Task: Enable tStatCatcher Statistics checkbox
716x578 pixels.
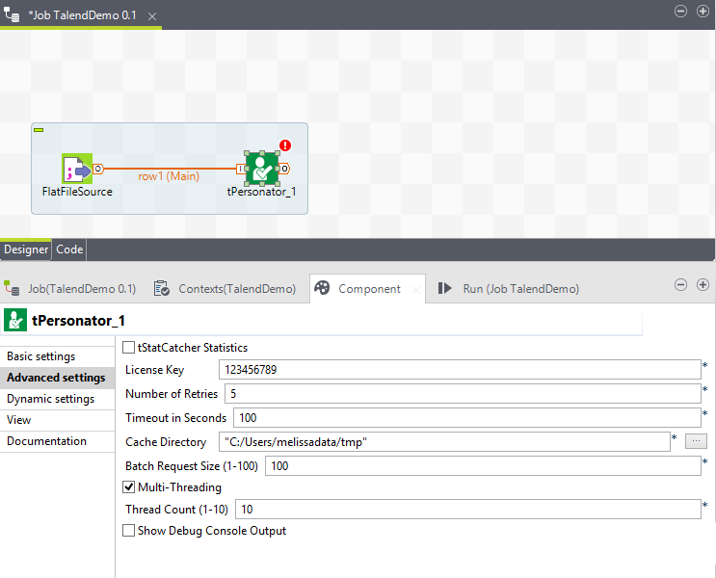Action: 129,348
